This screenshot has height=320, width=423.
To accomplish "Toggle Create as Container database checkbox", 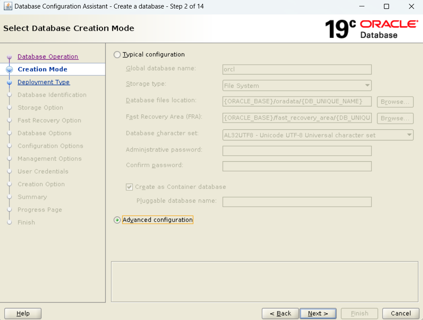I will tap(129, 187).
